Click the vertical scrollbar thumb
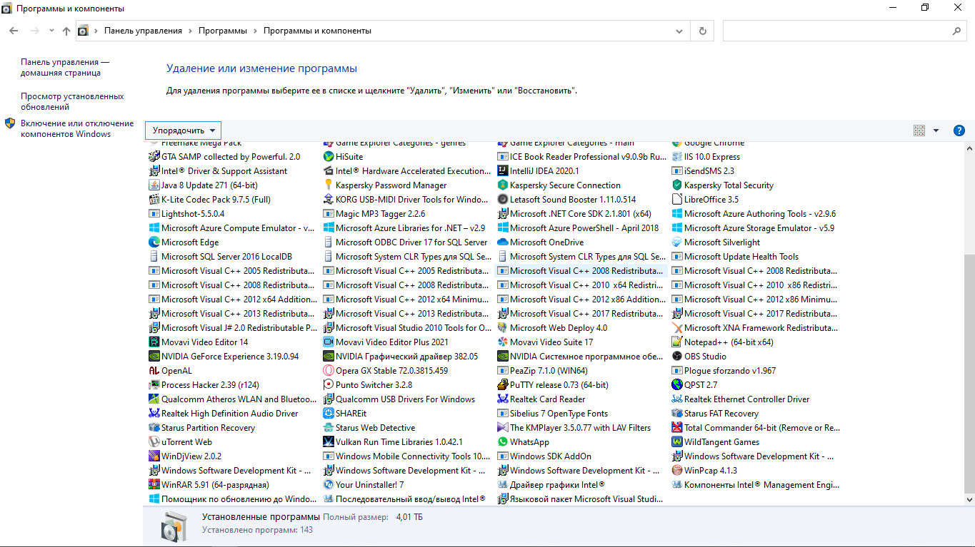Viewport: 975px width, 547px height. tap(969, 374)
